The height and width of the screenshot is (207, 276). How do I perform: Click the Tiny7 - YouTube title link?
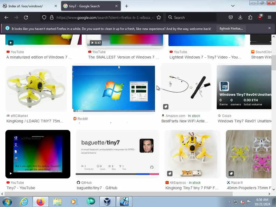coord(21,188)
